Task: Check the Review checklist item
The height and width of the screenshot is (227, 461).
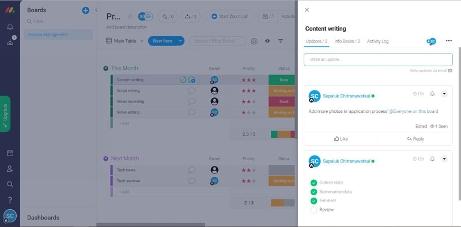Action: coord(313,210)
